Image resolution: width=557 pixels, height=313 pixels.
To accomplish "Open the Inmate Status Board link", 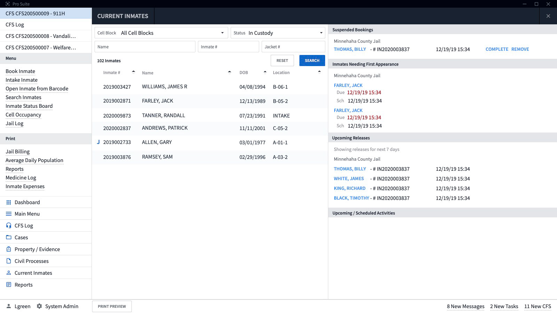I will pos(29,106).
